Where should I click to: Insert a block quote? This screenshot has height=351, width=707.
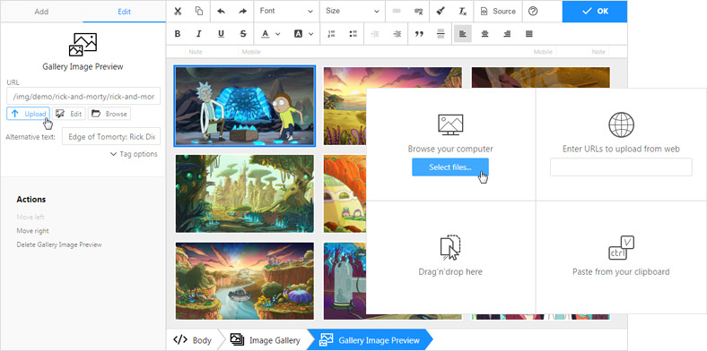pyautogui.click(x=419, y=34)
